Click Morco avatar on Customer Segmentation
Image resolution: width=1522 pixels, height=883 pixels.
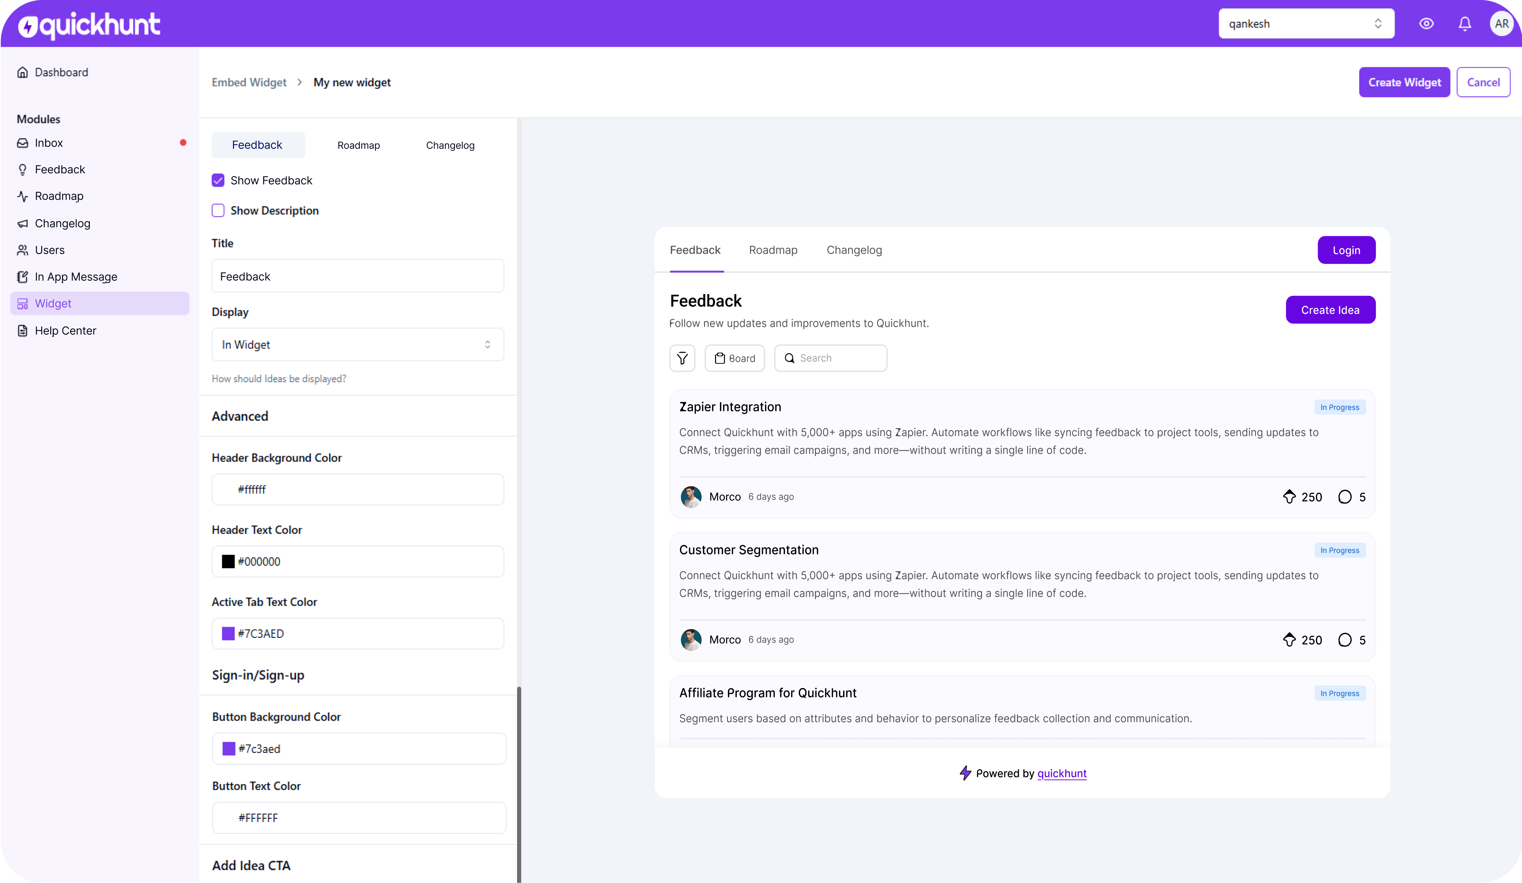(691, 640)
